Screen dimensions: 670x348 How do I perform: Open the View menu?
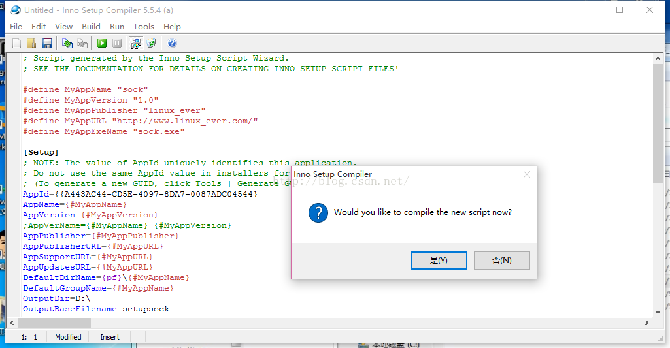pyautogui.click(x=63, y=27)
